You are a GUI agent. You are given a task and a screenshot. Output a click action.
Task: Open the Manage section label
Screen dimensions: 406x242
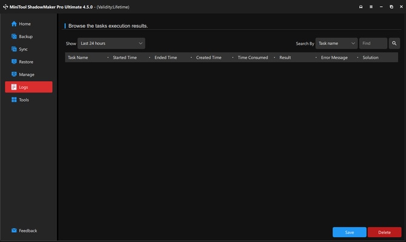pyautogui.click(x=27, y=74)
